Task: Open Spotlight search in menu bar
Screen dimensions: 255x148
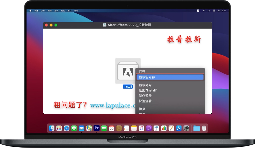Action: click(x=209, y=11)
